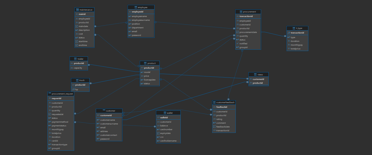Image resolution: width=372 pixels, height=155 pixels.
Task: Click the views table header icon
Action: pos(255,75)
